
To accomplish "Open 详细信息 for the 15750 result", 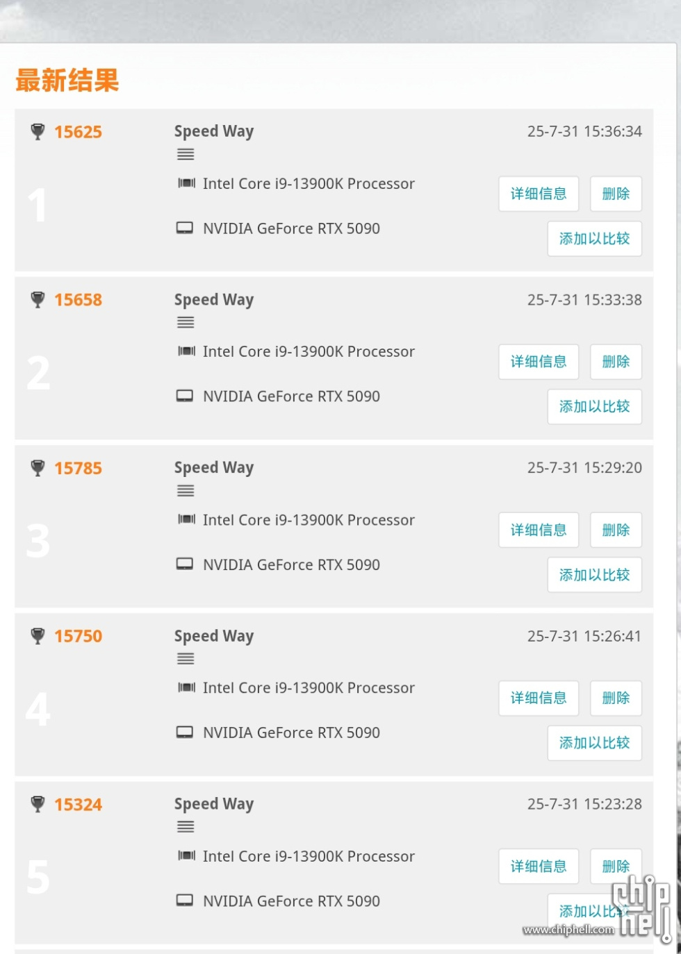I will tap(539, 698).
